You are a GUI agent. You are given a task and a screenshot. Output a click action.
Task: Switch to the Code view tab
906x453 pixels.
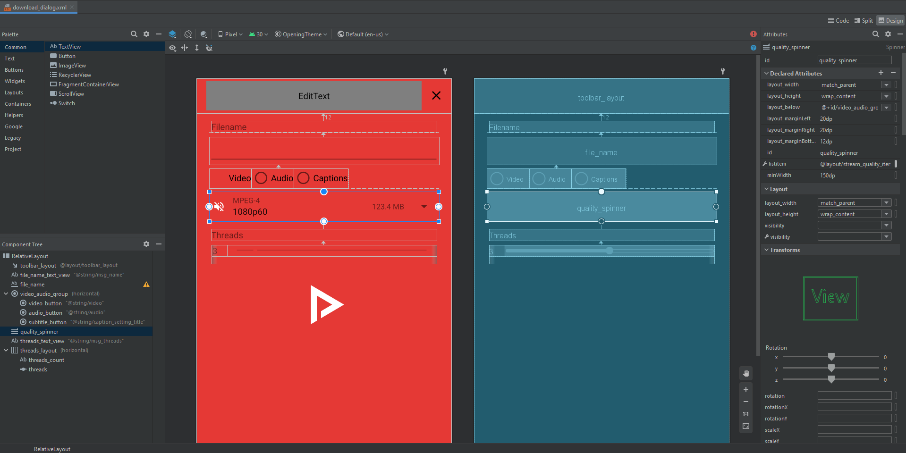pyautogui.click(x=838, y=20)
